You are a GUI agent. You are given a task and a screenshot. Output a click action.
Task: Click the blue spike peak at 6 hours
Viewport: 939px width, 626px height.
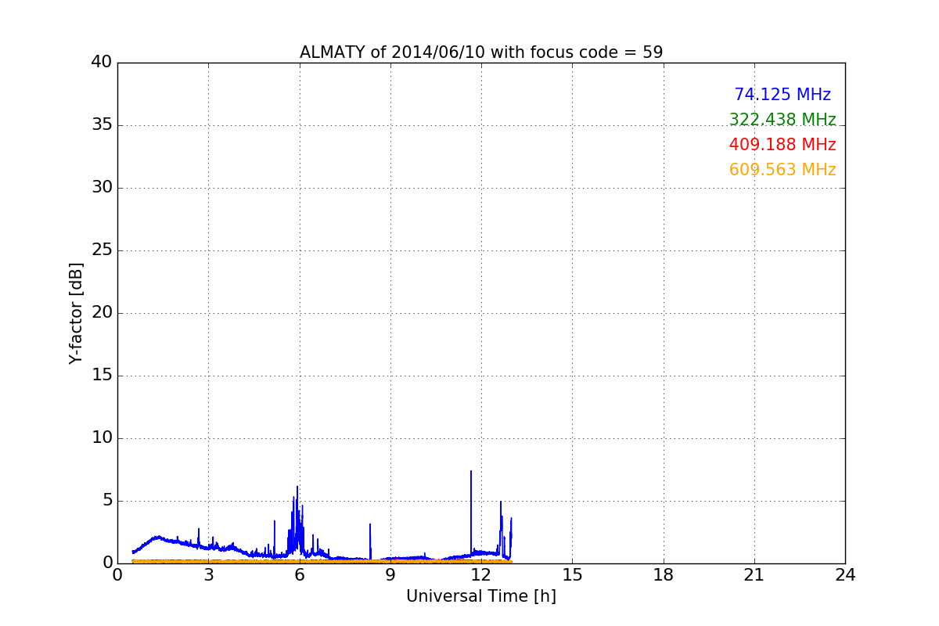(x=297, y=487)
